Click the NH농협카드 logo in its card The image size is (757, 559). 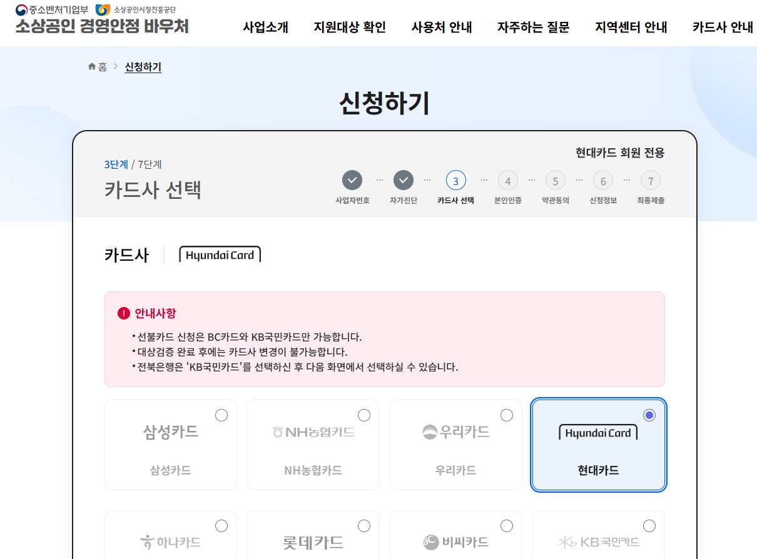313,431
